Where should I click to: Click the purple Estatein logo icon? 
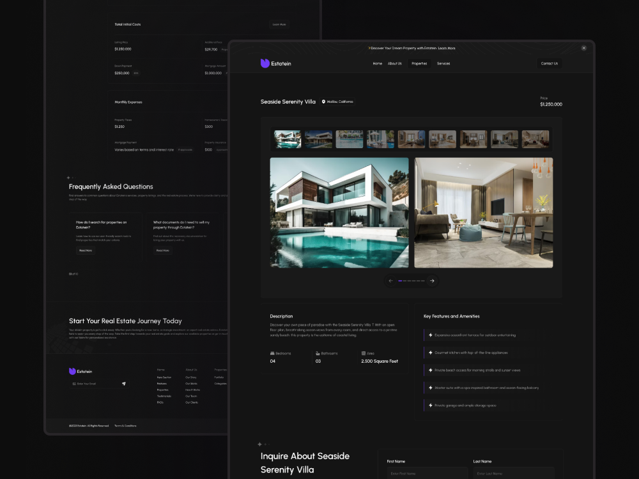tap(264, 63)
